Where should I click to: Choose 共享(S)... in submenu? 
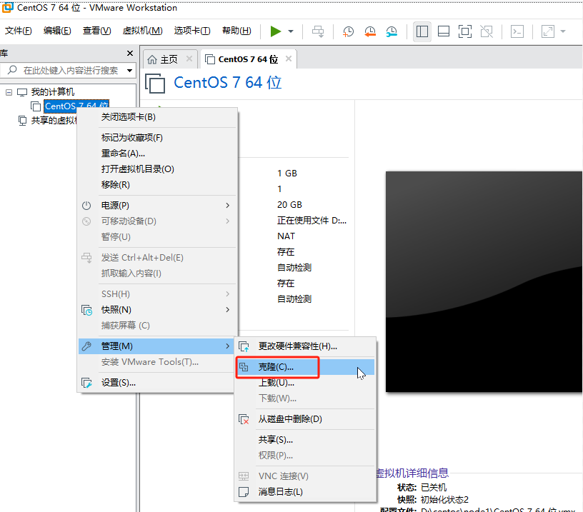click(305, 440)
